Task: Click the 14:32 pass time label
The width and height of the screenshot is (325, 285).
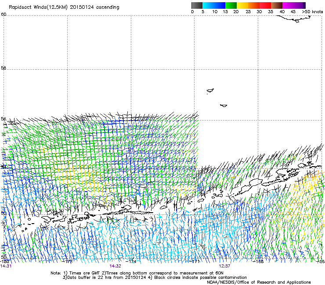Action: pyautogui.click(x=115, y=266)
